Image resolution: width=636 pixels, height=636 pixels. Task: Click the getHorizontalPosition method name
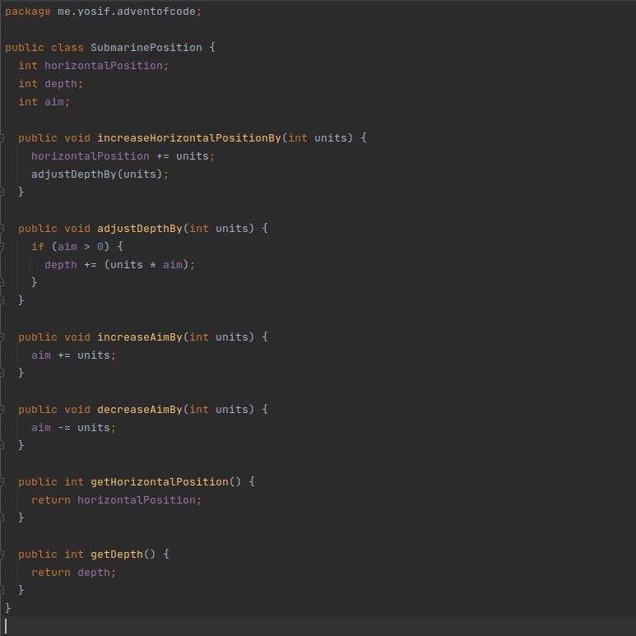160,482
